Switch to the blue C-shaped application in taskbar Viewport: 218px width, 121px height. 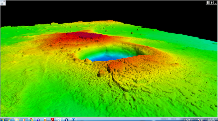coord(73,119)
